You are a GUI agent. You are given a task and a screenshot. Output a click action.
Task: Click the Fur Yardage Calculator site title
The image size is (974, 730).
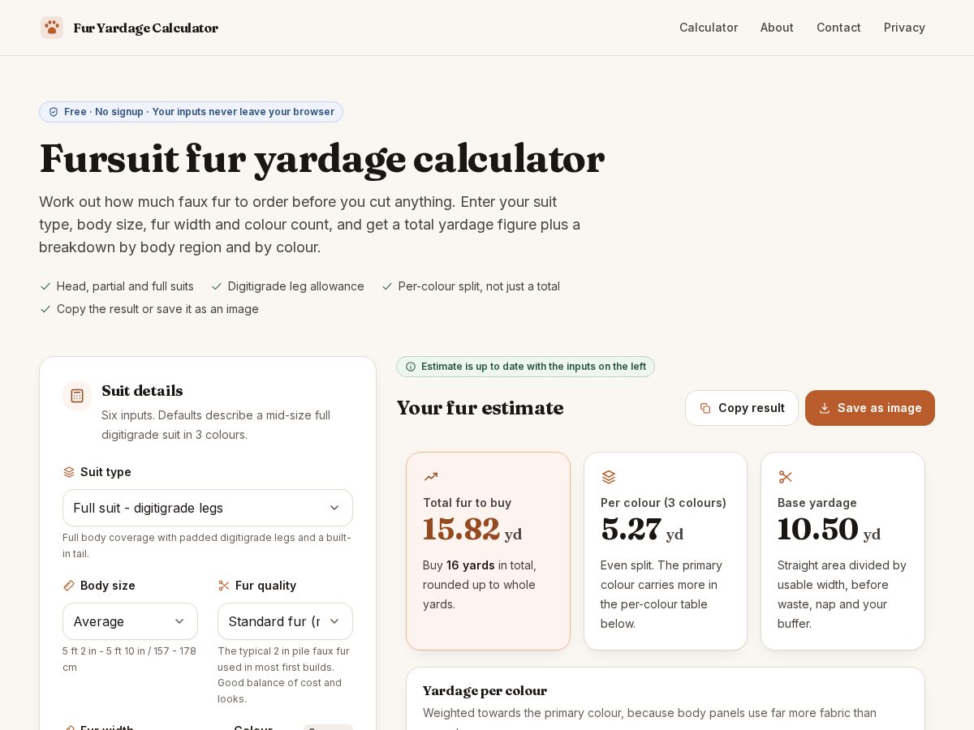[145, 28]
